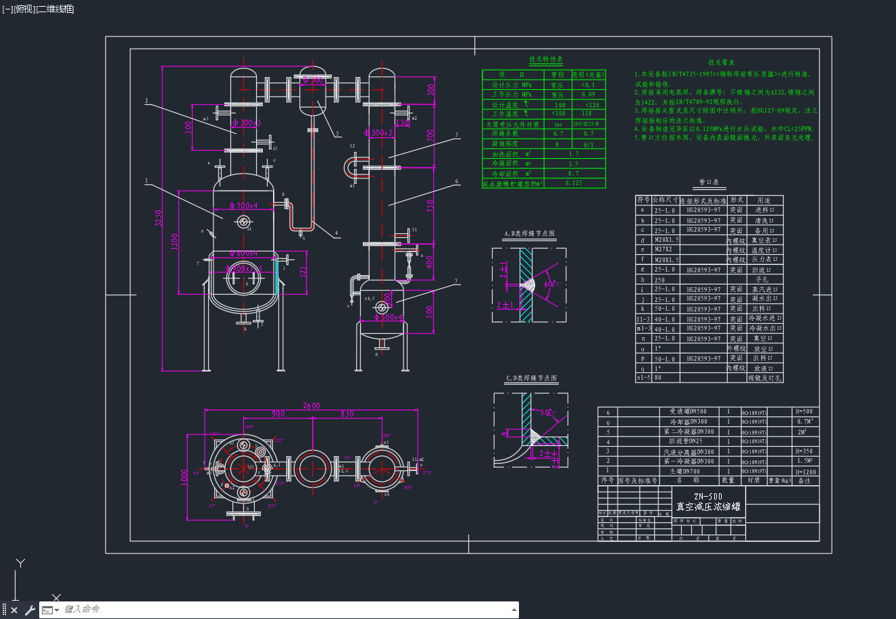Select the 冷凝水进口 nozzle table cell
The height and width of the screenshot is (619, 896).
pos(766,318)
